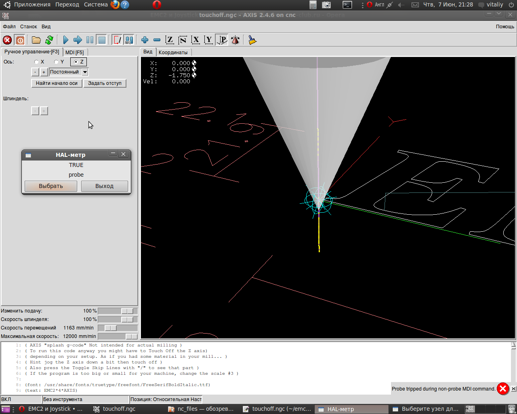Run the program with play icon

pyautogui.click(x=66, y=40)
